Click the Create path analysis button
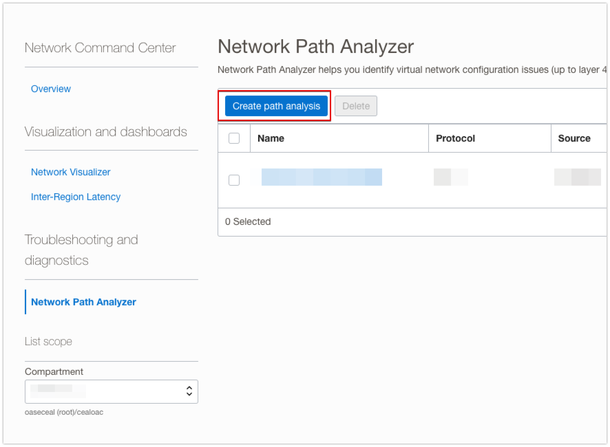Screen dimensions: 610x447 pos(274,106)
